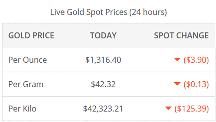
Task: Select the Per Gram row label
Action: coord(26,84)
